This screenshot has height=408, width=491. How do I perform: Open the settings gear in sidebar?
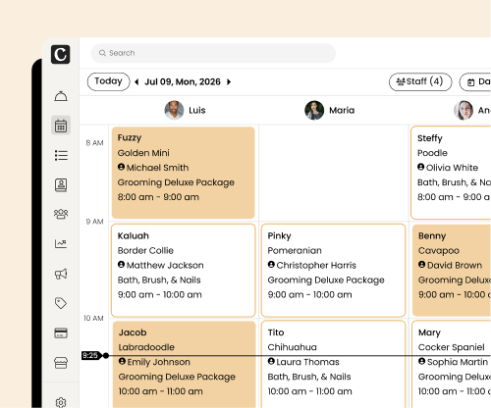click(61, 402)
